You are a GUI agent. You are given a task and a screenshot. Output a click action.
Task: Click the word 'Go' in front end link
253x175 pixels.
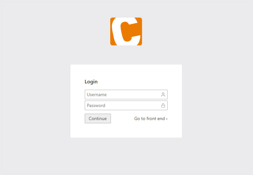point(137,118)
